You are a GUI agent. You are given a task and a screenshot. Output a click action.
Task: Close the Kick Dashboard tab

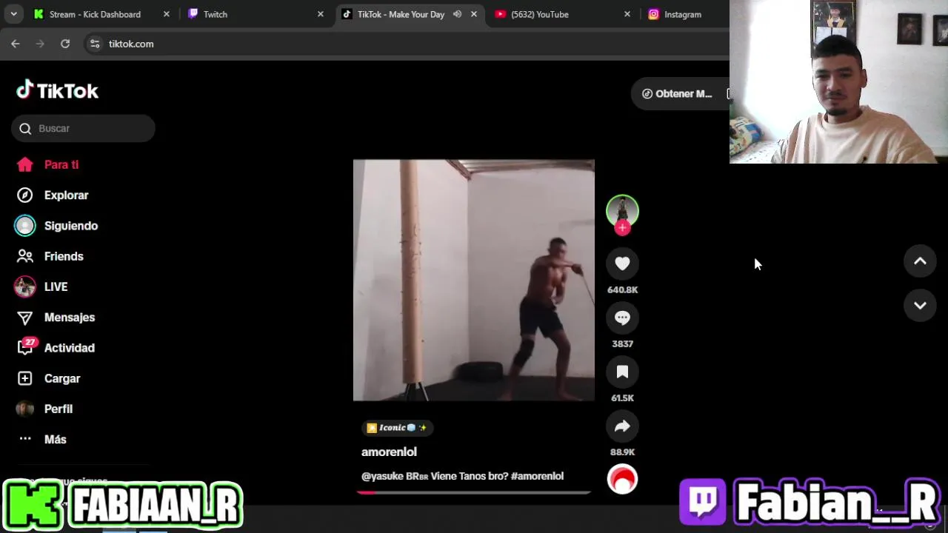(167, 14)
